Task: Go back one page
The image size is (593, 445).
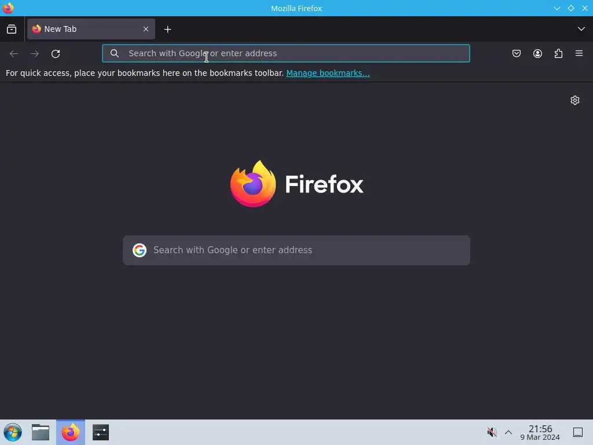Action: [14, 54]
